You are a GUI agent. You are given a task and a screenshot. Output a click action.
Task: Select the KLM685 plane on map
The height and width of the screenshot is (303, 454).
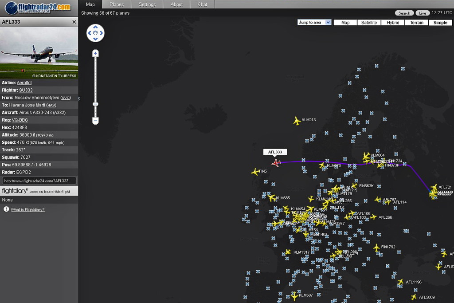pyautogui.click(x=271, y=198)
